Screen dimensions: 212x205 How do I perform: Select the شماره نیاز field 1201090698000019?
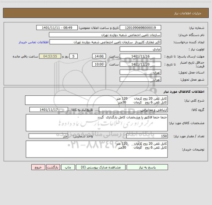pyautogui.click(x=140, y=28)
